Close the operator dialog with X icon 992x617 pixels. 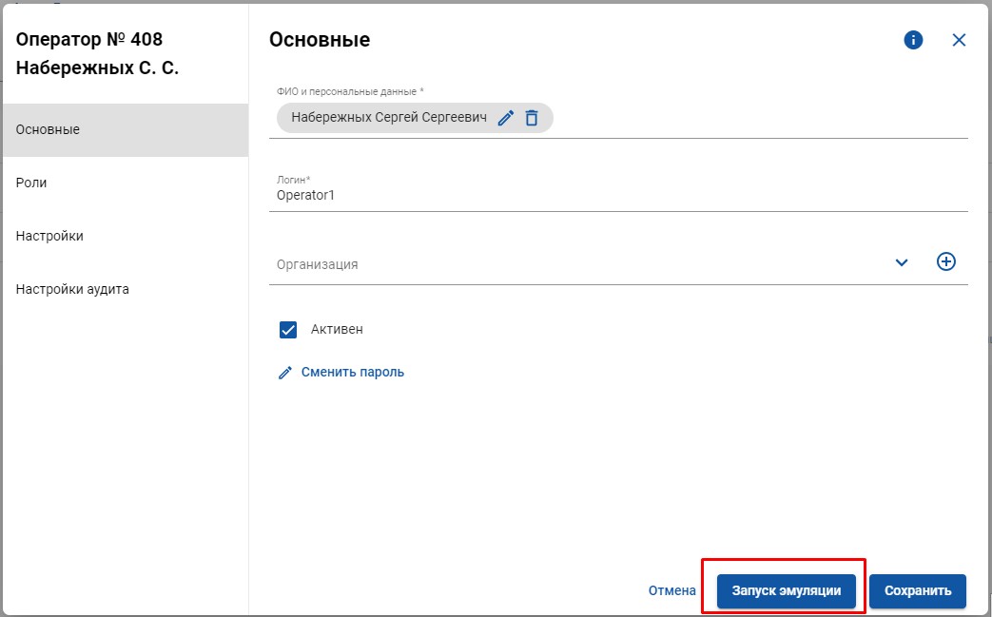point(959,40)
